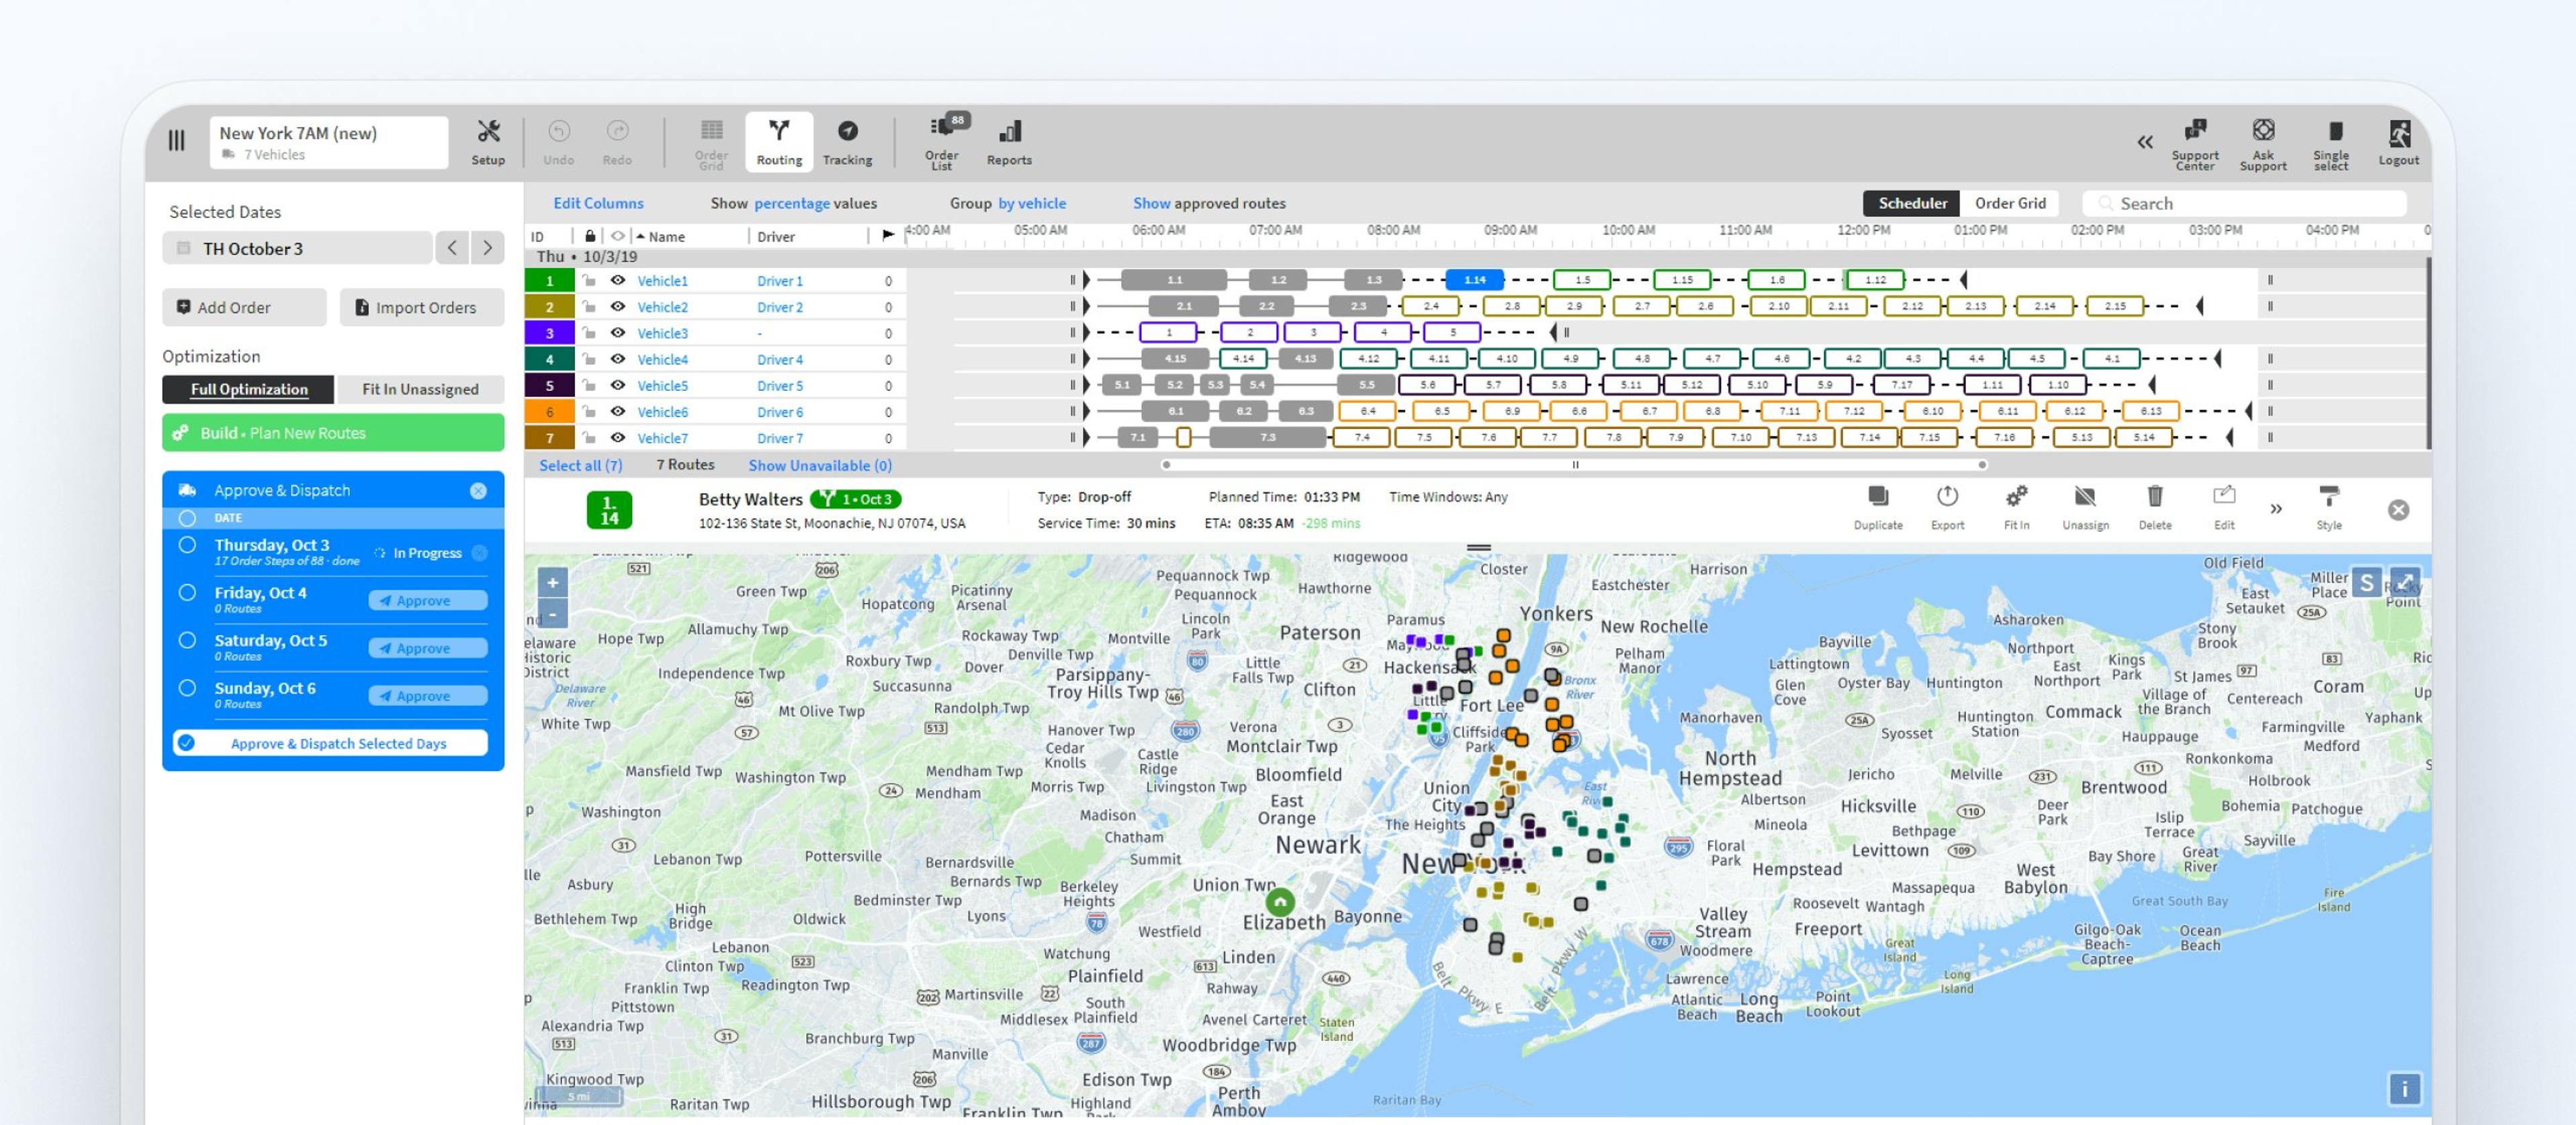Click the Import Orders button
The width and height of the screenshot is (2576, 1125).
click(422, 307)
